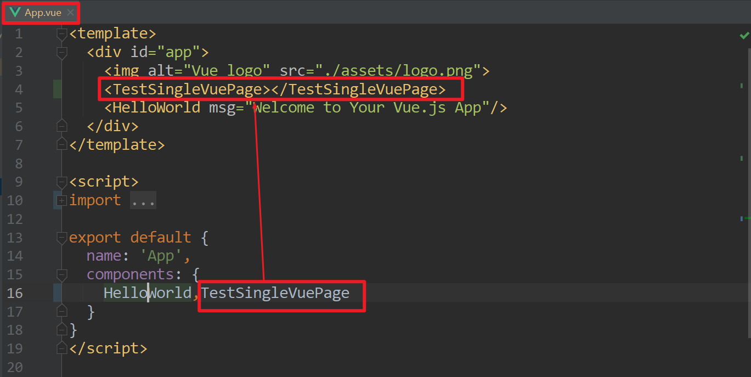Click line number 1 in the gutter
Image resolution: width=751 pixels, height=377 pixels.
[x=19, y=34]
